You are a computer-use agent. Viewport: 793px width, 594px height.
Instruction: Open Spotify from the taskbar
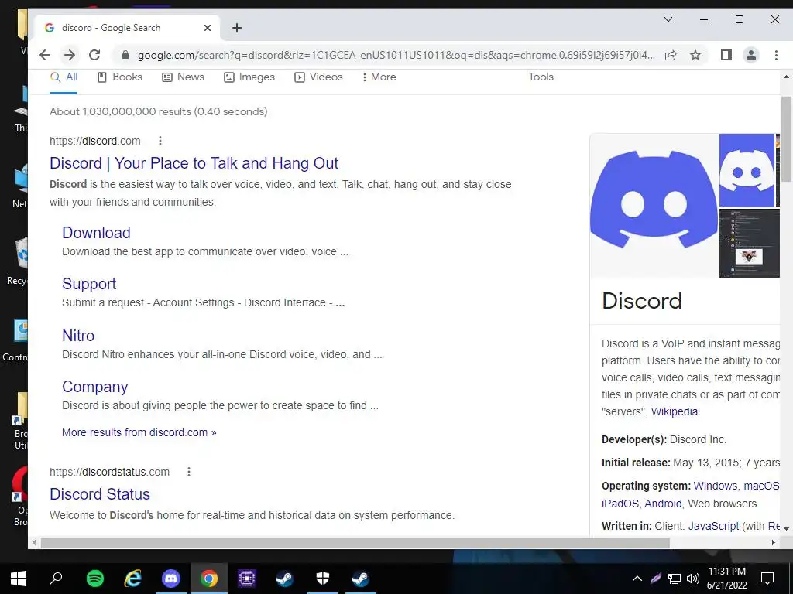pos(95,579)
